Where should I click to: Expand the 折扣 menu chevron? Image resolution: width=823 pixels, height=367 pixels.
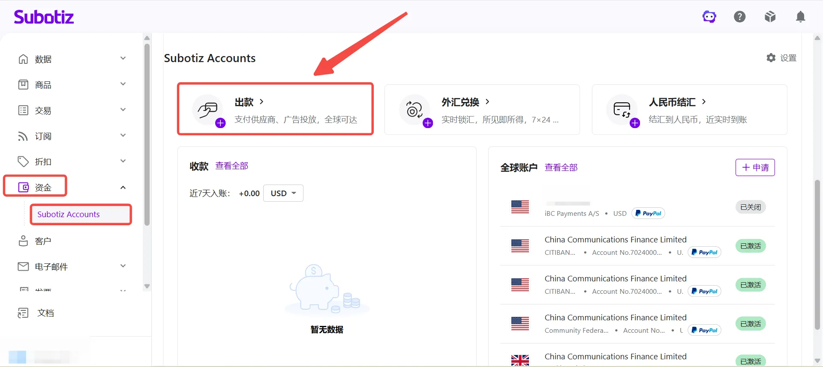pyautogui.click(x=123, y=161)
